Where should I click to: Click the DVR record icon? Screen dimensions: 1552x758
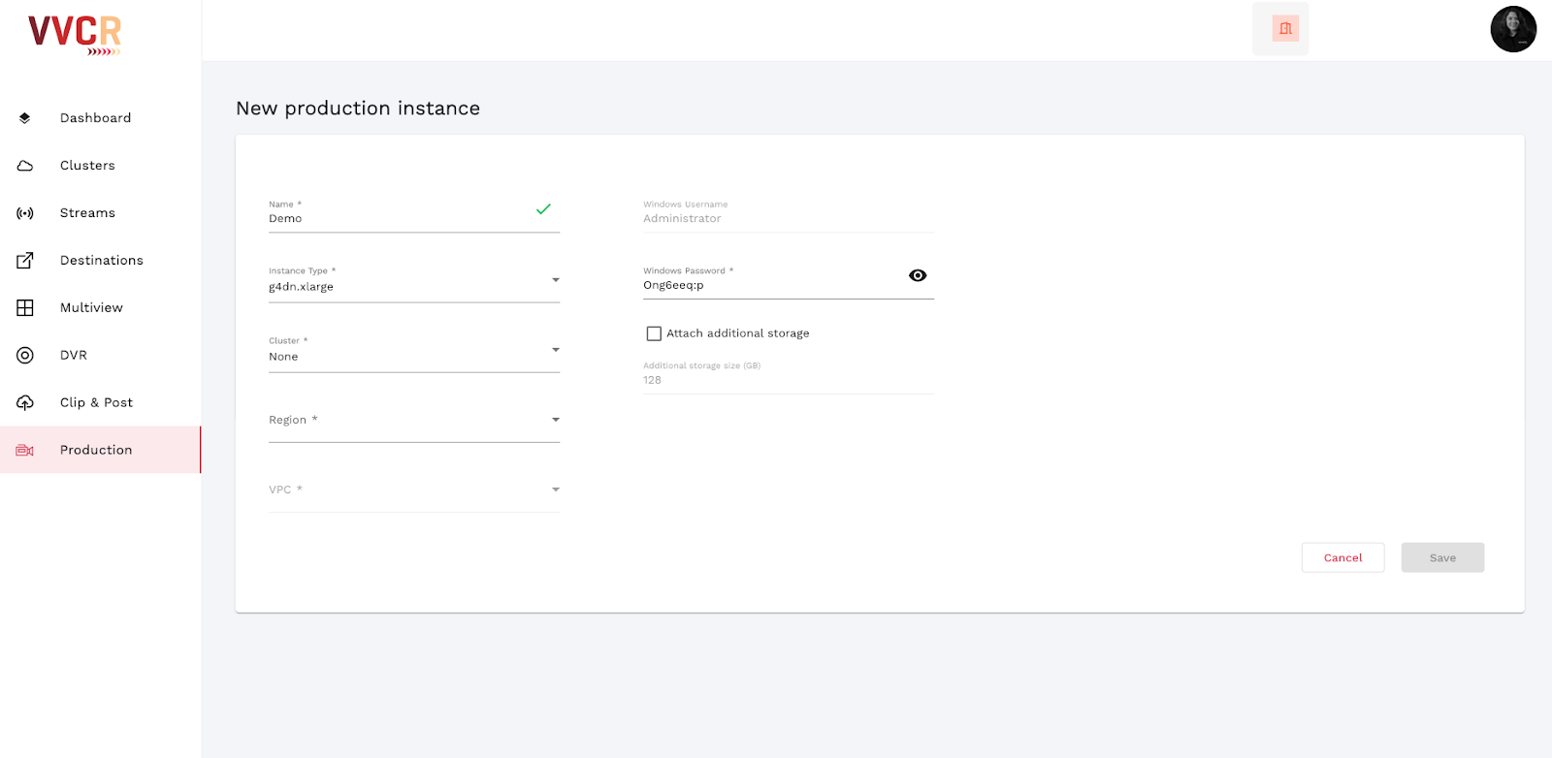tap(25, 356)
